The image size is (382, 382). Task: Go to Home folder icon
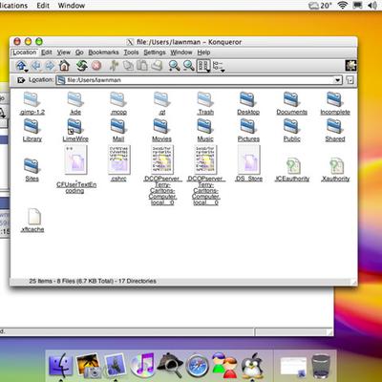(x=64, y=66)
